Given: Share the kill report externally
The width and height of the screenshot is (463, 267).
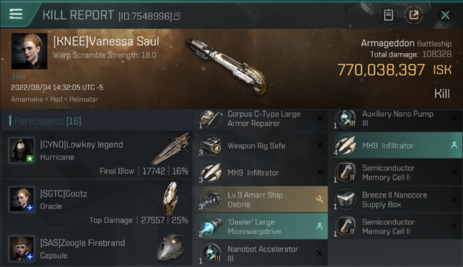Looking at the screenshot, I should coord(414,15).
